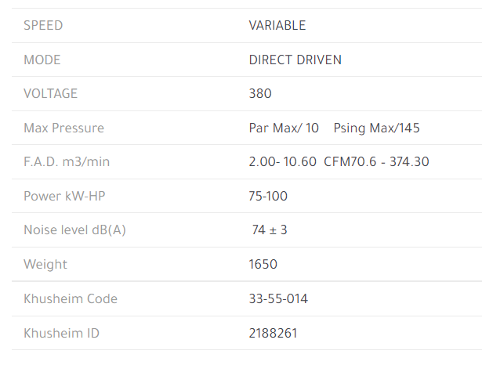Viewport: 482px width, 365px height.
Task: Click the Khusheim Code label
Action: tap(71, 299)
